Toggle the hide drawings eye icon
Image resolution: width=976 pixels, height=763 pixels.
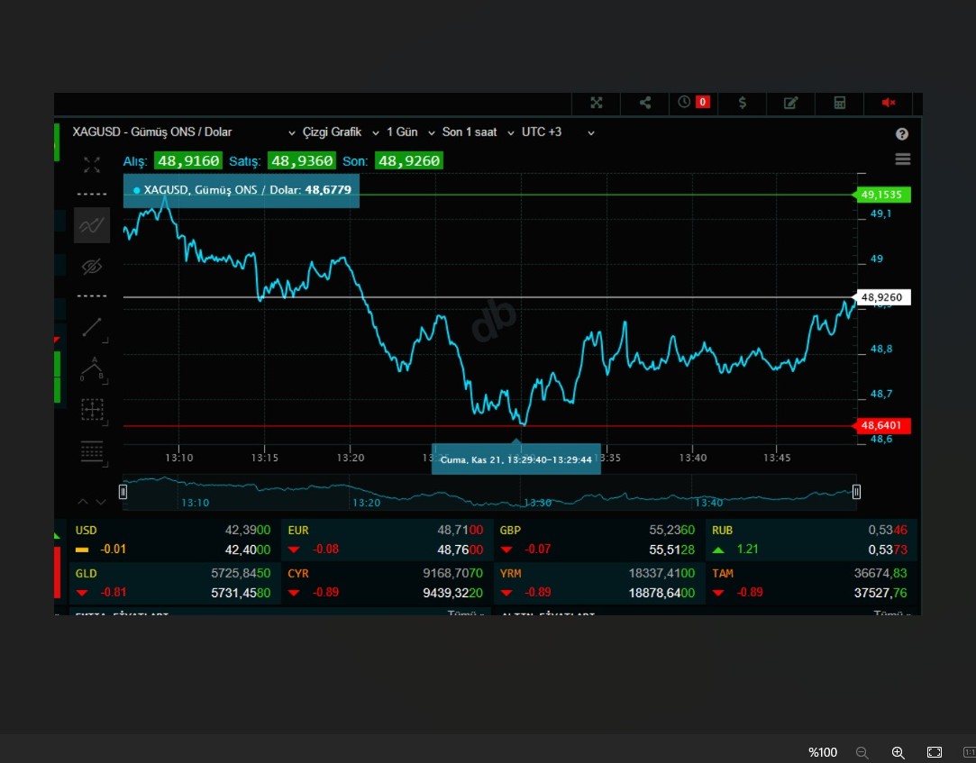[92, 267]
